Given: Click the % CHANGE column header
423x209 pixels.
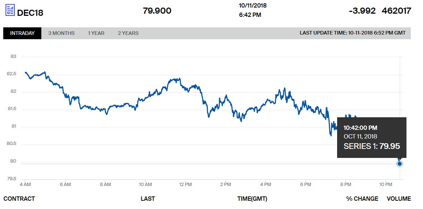Looking at the screenshot, I should point(362,199).
